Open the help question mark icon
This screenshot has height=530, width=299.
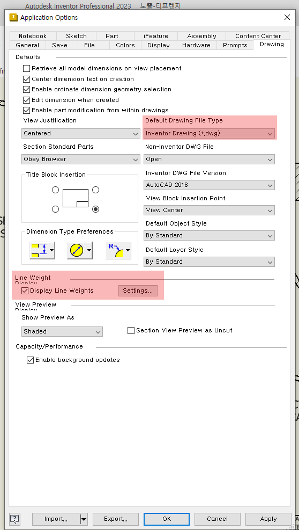point(14,519)
